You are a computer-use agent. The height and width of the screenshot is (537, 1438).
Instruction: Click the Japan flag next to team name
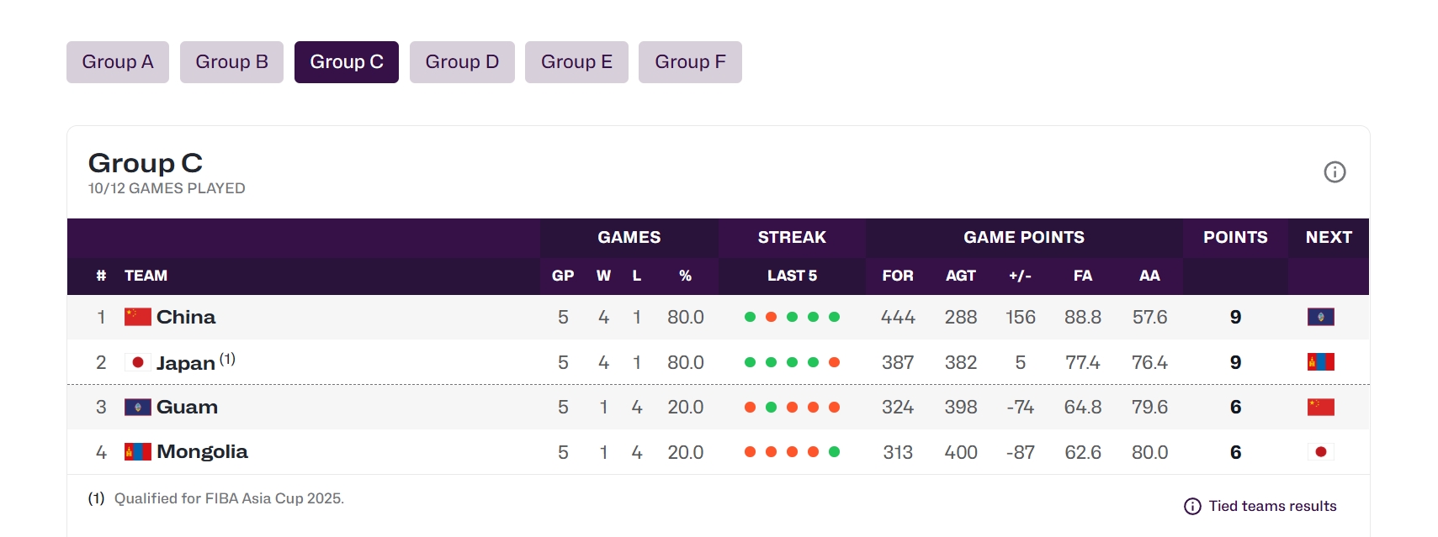click(x=137, y=362)
